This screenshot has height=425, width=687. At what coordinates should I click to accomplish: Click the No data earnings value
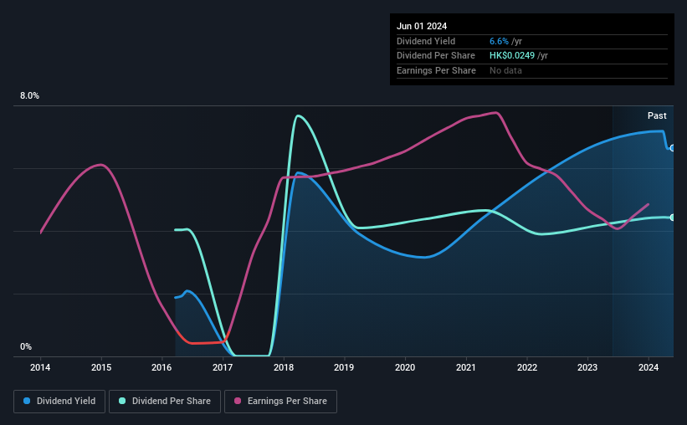pos(505,70)
